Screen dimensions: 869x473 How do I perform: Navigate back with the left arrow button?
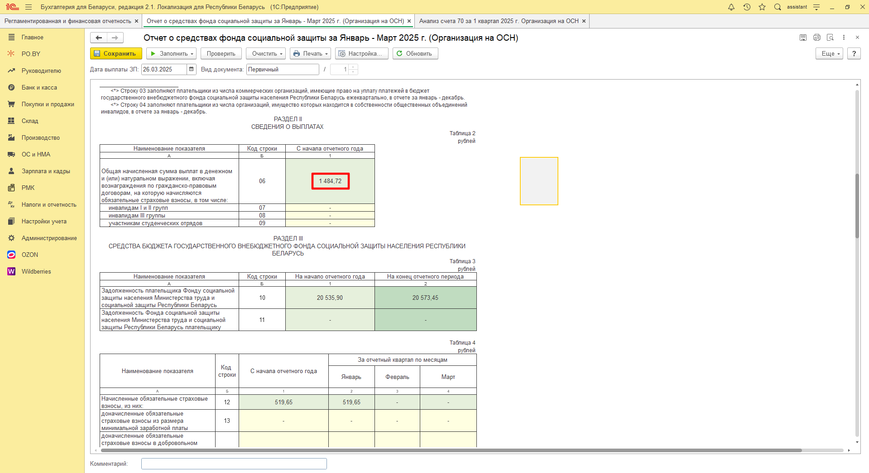(99, 38)
